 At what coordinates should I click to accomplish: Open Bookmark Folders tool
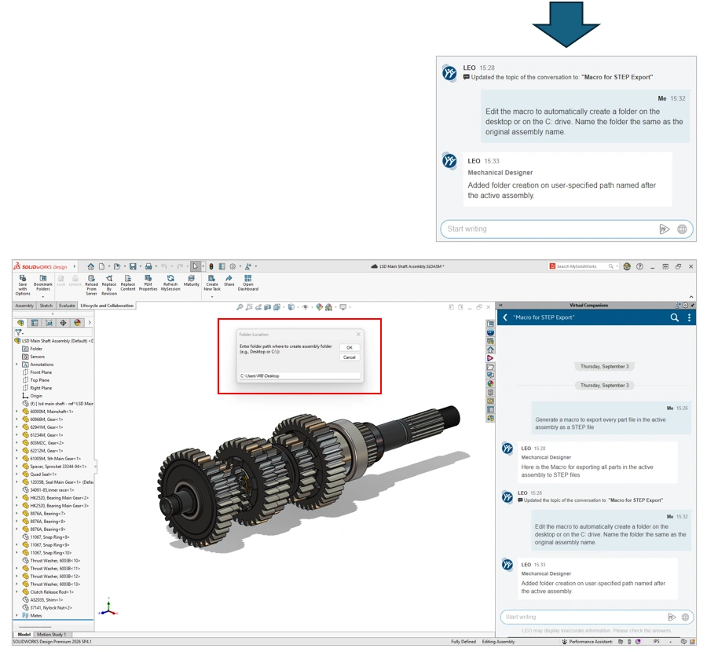(x=43, y=283)
